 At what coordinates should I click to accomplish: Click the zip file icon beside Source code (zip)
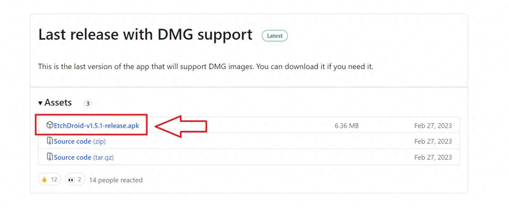(50, 140)
